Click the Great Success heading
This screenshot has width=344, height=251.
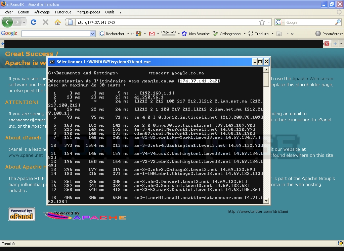tap(32, 54)
